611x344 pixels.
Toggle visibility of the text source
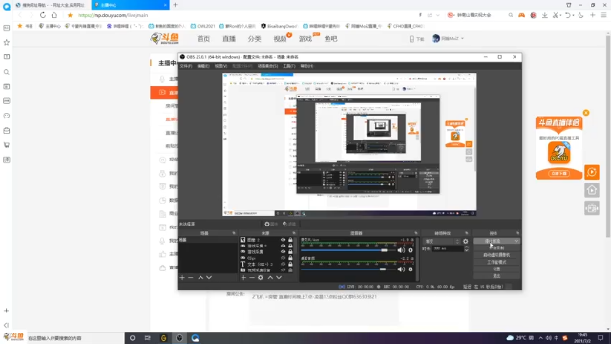(x=283, y=264)
